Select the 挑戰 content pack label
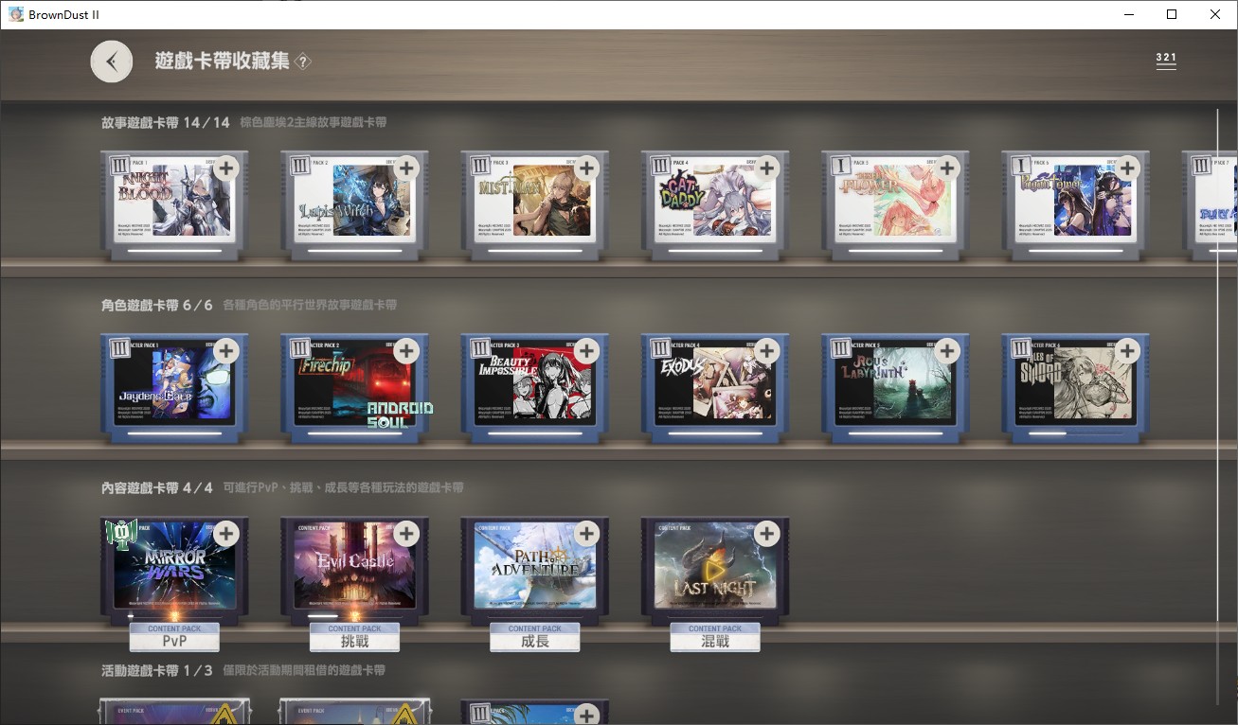Screen dimensions: 1238x725 (354, 637)
